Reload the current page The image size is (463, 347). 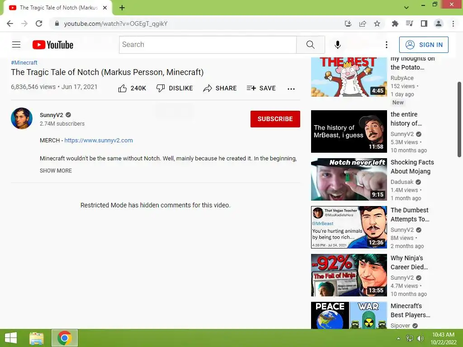click(39, 23)
